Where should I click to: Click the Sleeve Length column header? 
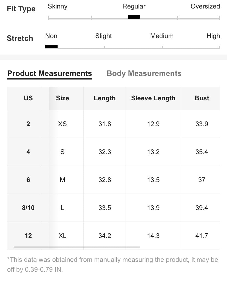[x=153, y=98]
